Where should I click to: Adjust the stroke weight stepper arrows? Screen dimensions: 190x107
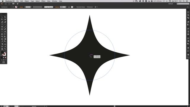coord(25,7)
